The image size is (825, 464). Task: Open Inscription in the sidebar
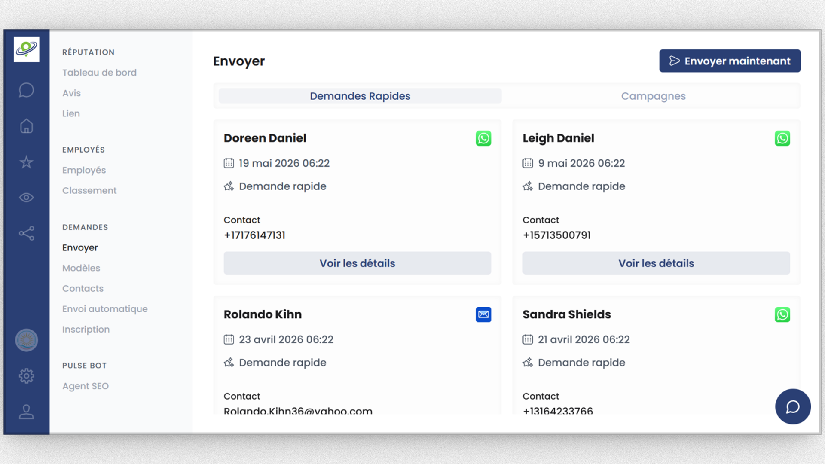pos(86,330)
